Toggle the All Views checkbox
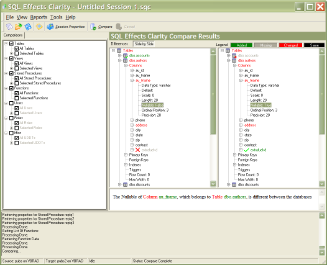 click(x=17, y=63)
